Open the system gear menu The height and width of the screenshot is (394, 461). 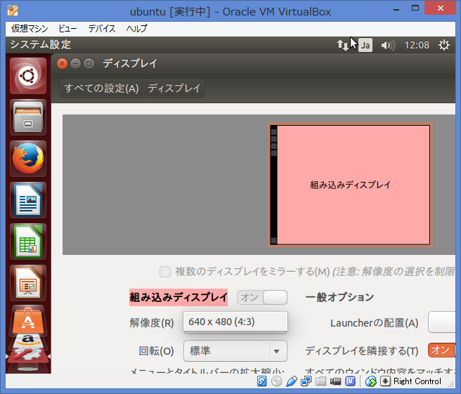point(443,45)
